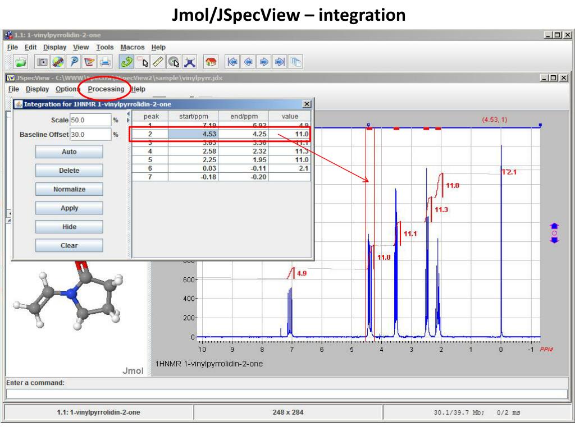The image size is (575, 431).
Task: Select the 4.53 start/ppm cell
Action: (193, 134)
